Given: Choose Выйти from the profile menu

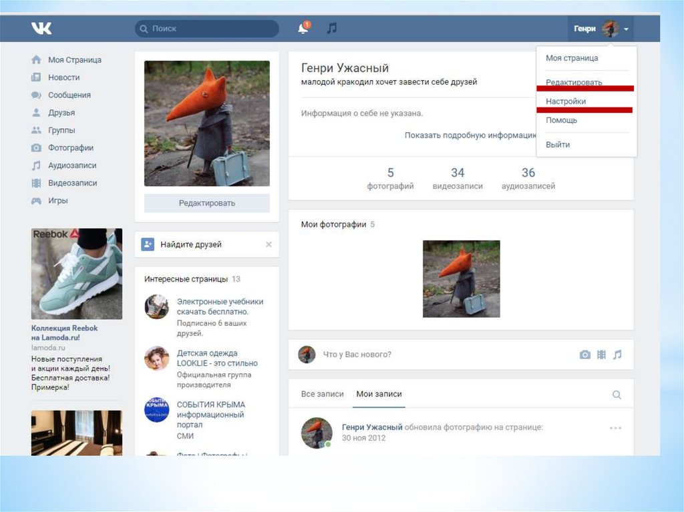Looking at the screenshot, I should pyautogui.click(x=557, y=144).
